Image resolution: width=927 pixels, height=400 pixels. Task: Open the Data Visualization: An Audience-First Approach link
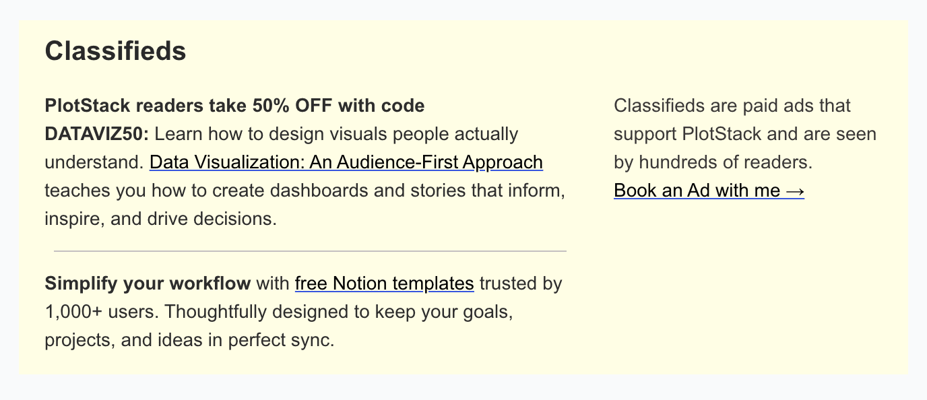[346, 162]
